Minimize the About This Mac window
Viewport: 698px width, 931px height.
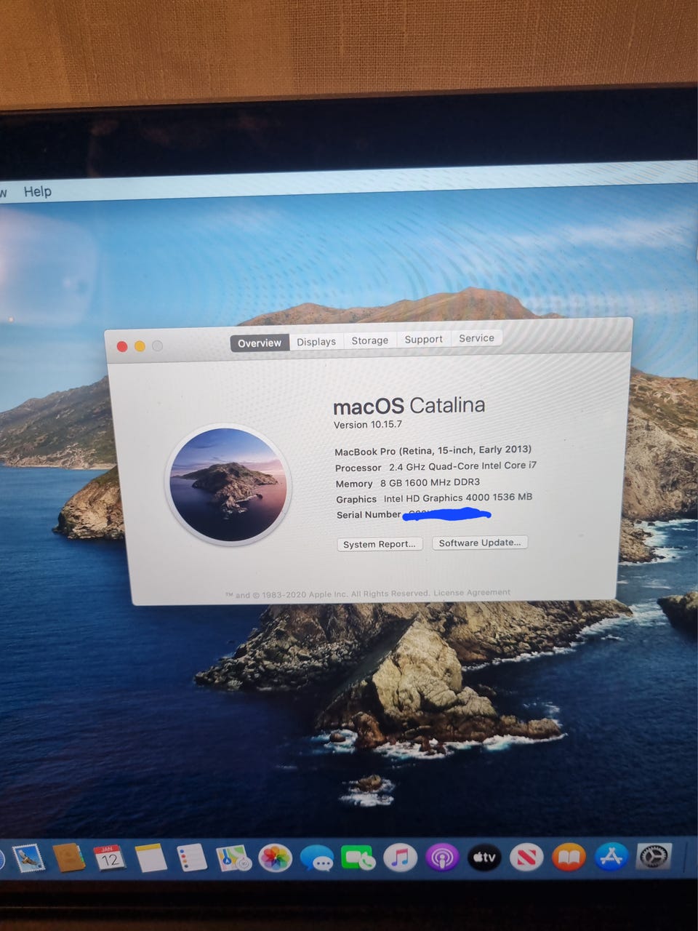[x=140, y=346]
